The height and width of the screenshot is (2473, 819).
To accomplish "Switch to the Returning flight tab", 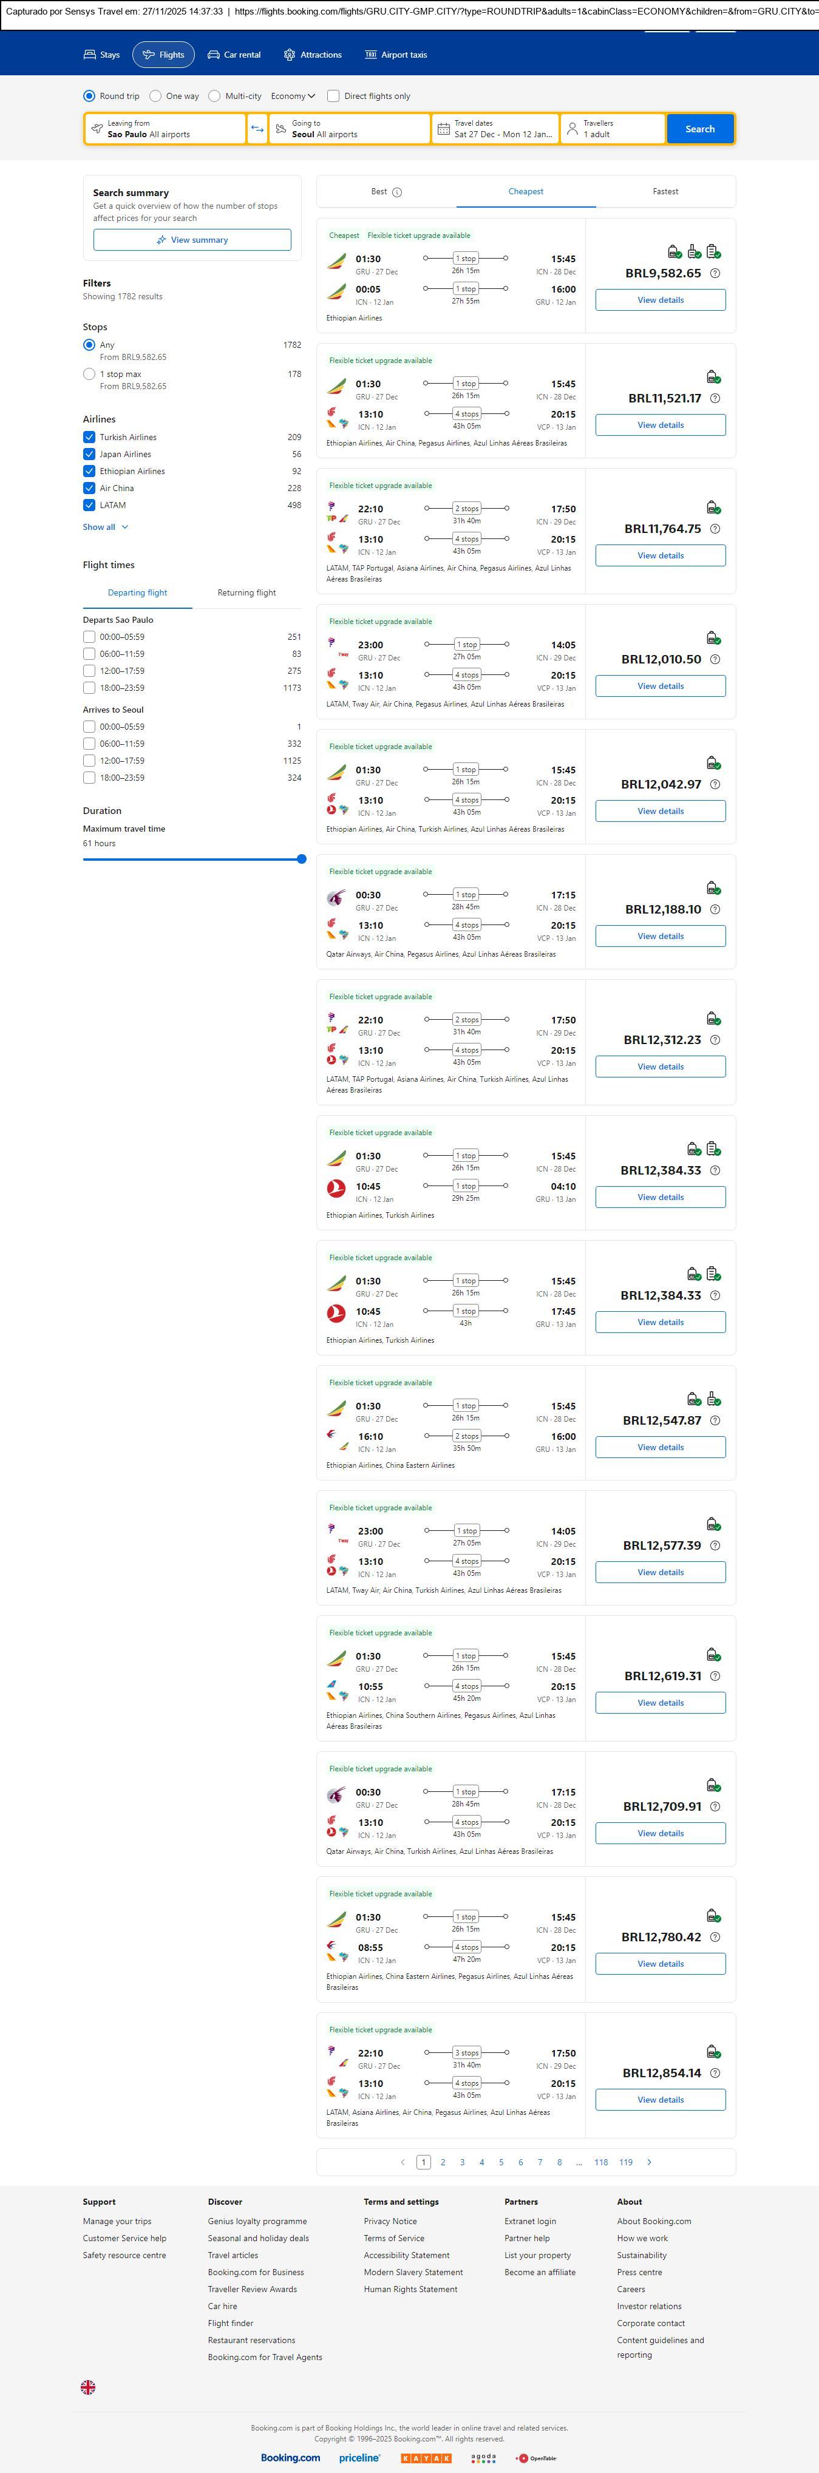I will [246, 592].
